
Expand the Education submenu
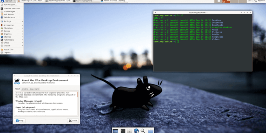[x=12, y=28]
